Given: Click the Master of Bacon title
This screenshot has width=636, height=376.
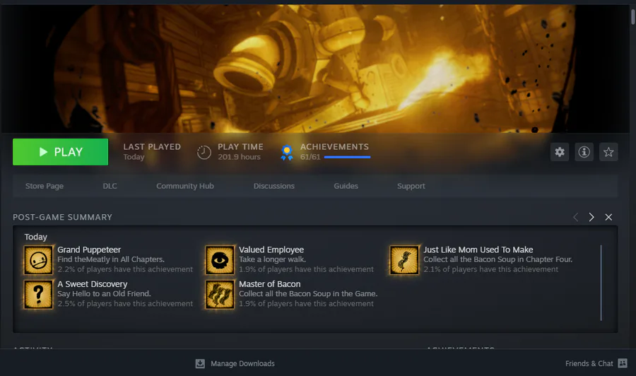Looking at the screenshot, I should pos(269,284).
